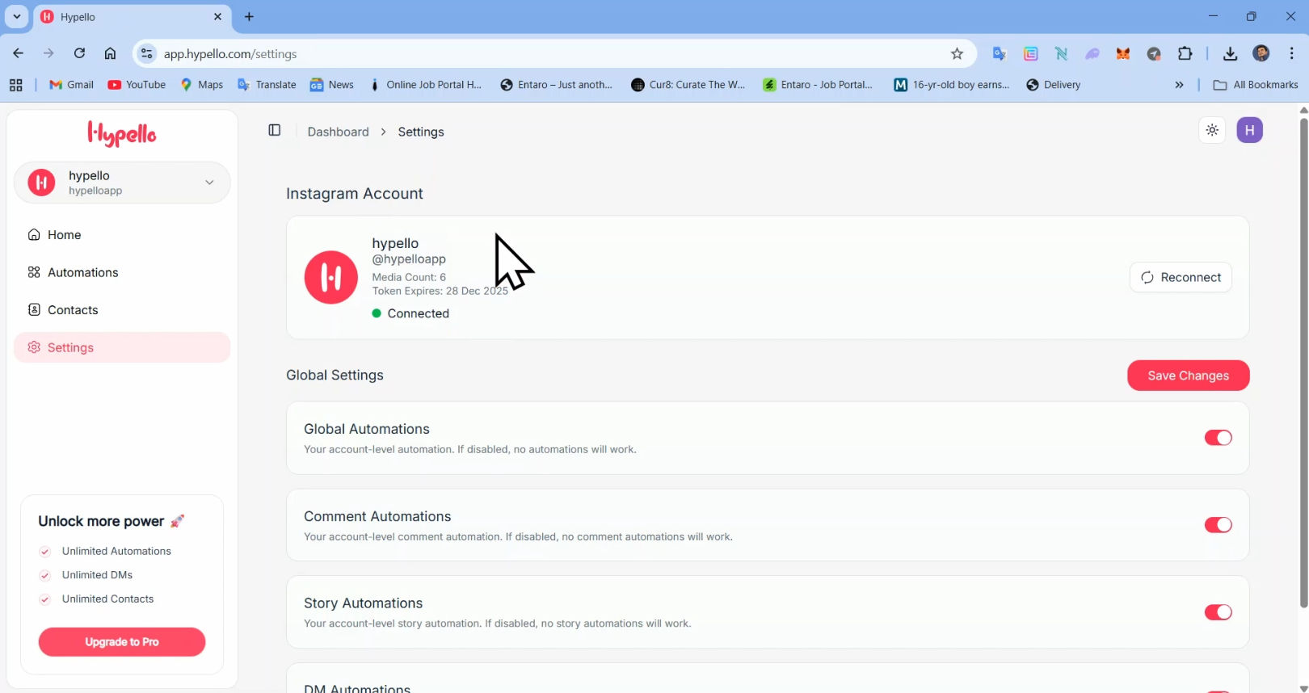Screen dimensions: 1309x693
Task: Open the News bookmark
Action: (x=332, y=85)
